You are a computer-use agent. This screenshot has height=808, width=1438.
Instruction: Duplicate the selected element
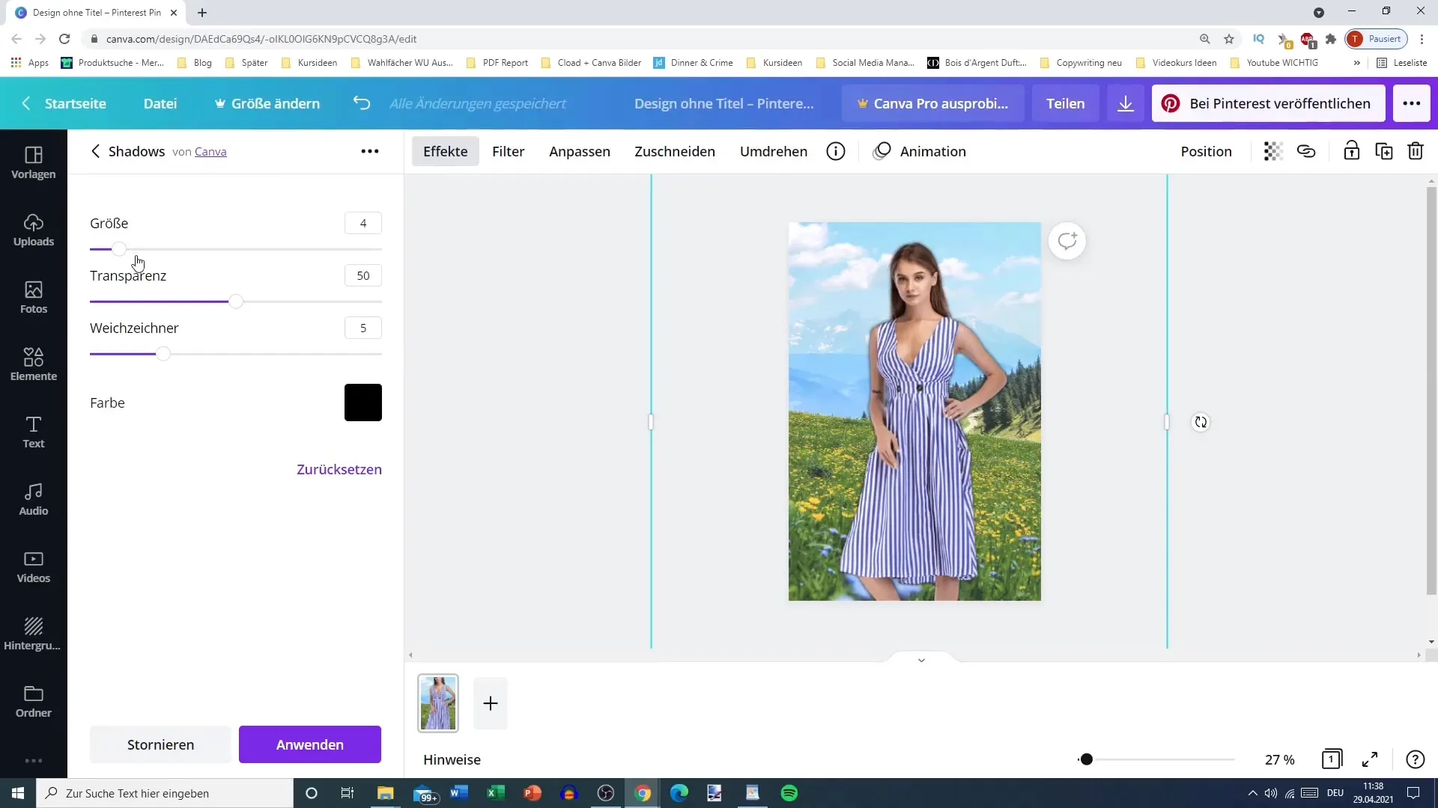click(1384, 151)
